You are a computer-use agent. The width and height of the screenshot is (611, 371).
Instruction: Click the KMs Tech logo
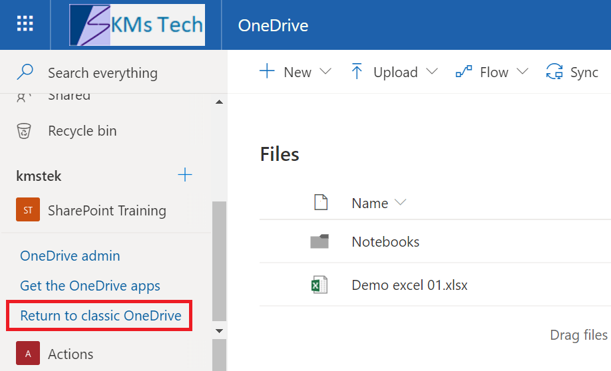click(136, 25)
